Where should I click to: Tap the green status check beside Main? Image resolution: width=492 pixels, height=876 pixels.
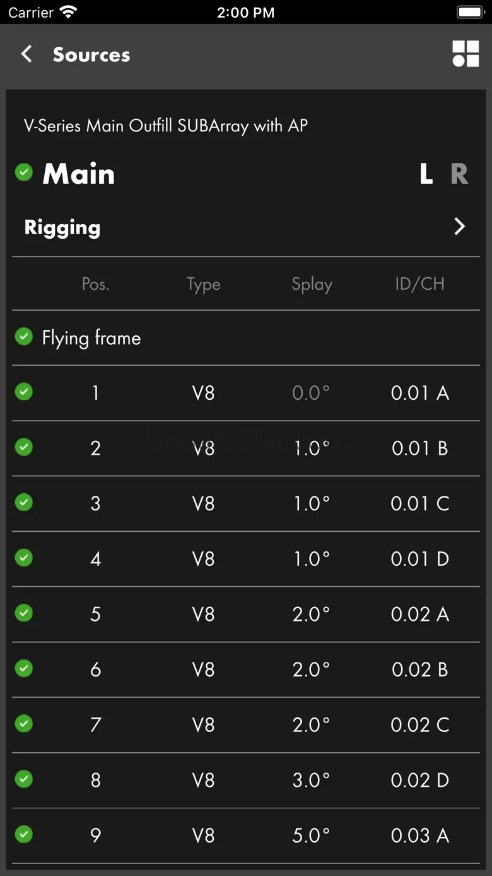tap(24, 172)
